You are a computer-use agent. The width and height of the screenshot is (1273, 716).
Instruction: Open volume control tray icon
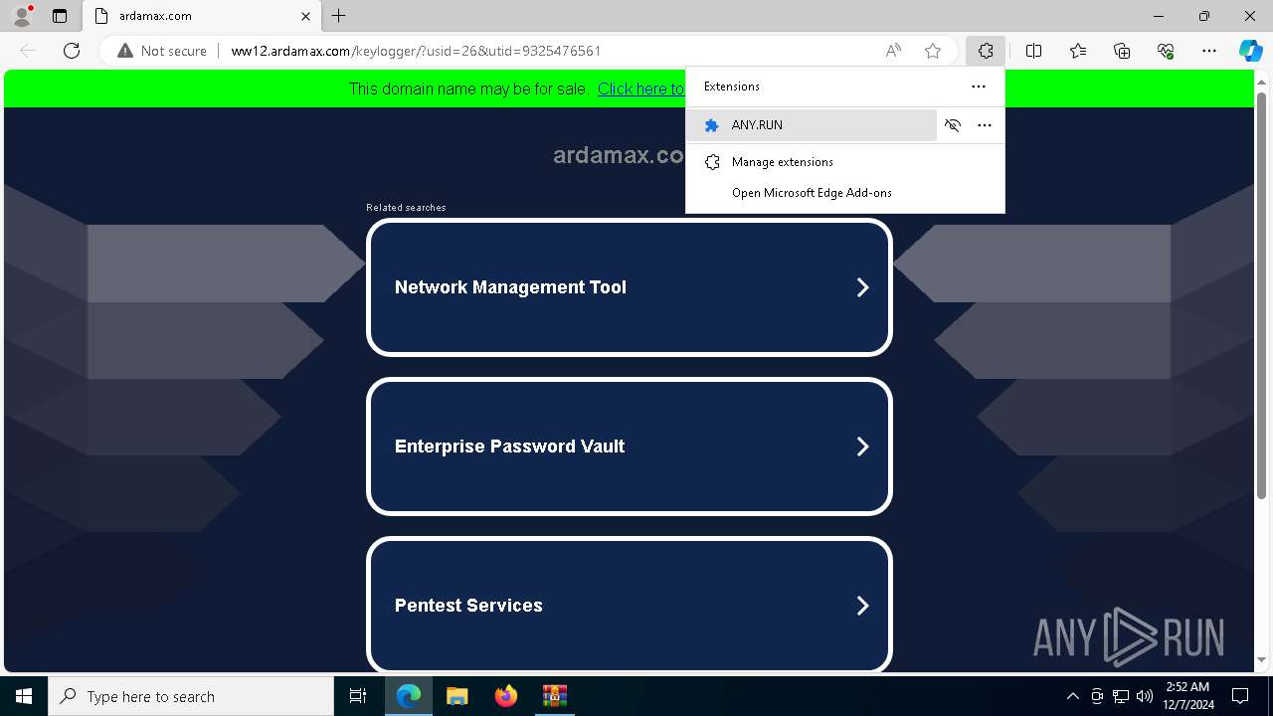point(1145,696)
